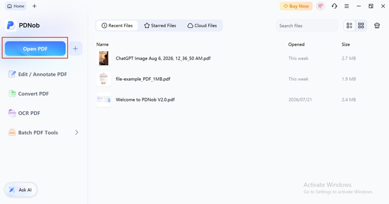Viewport: 389px width, 204px height.
Task: Select the Convert PDF option
Action: click(29, 94)
